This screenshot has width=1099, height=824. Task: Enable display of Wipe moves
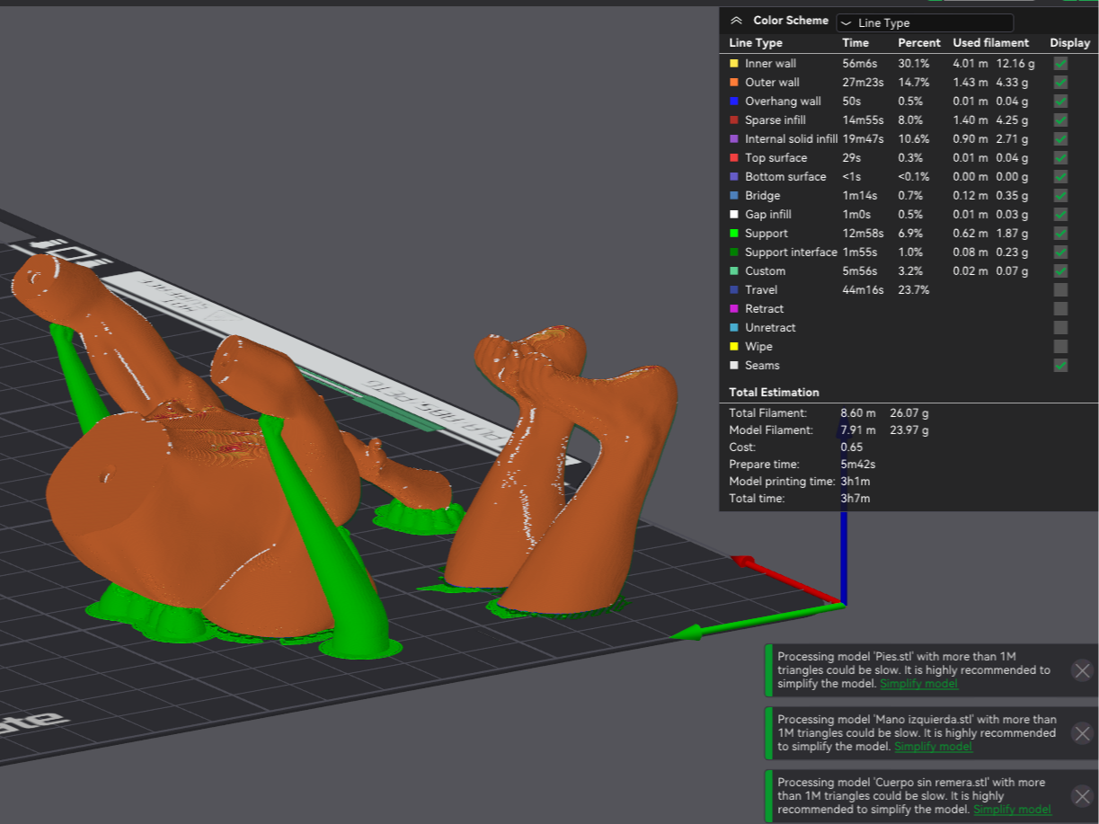[x=1061, y=346]
